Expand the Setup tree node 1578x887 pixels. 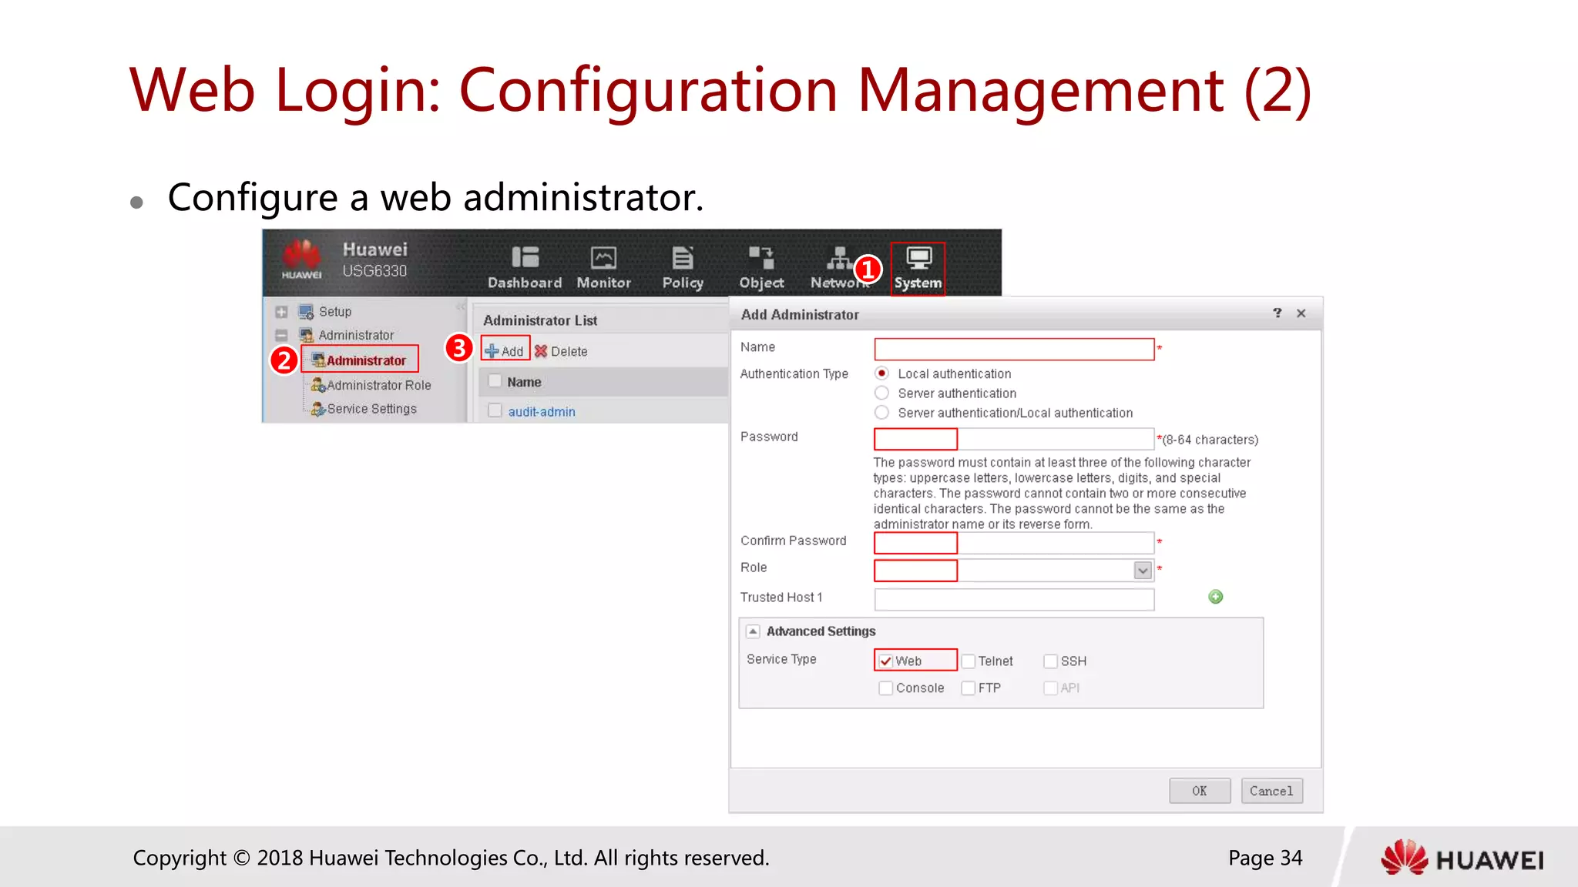[281, 312]
